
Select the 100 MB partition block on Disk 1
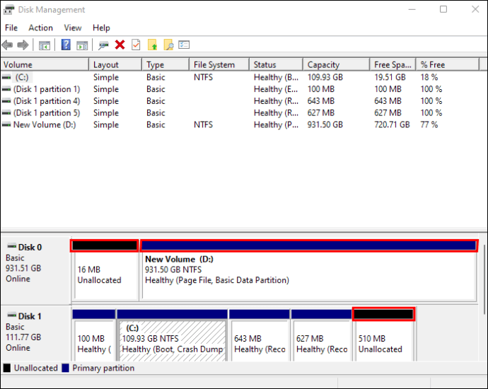point(93,335)
